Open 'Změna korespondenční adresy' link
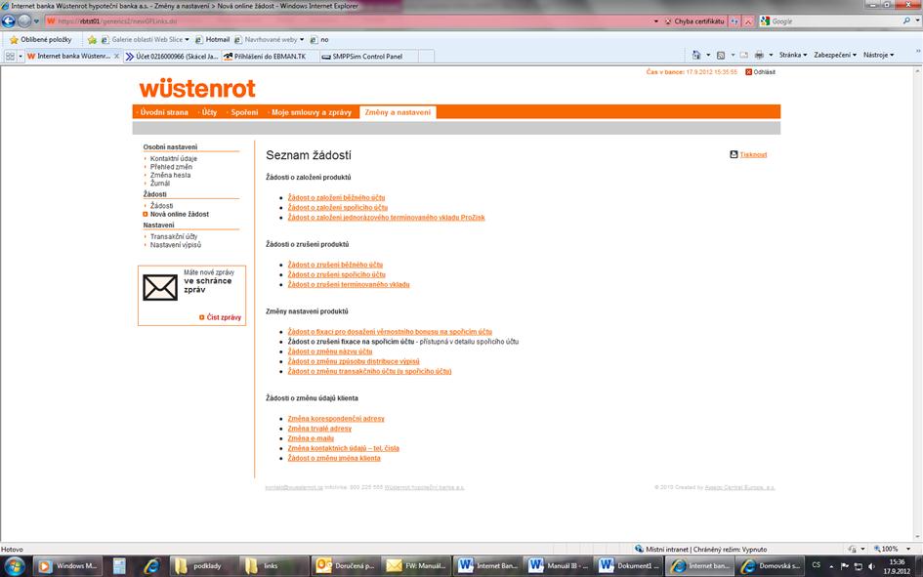 [x=336, y=419]
